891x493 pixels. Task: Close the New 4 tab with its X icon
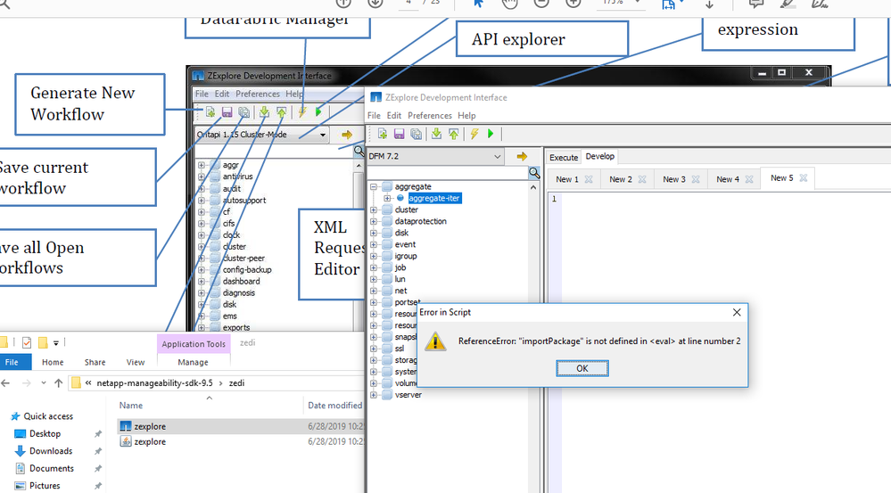click(x=749, y=179)
